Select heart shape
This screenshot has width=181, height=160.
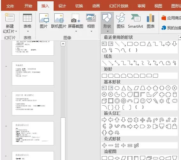pos(149,101)
